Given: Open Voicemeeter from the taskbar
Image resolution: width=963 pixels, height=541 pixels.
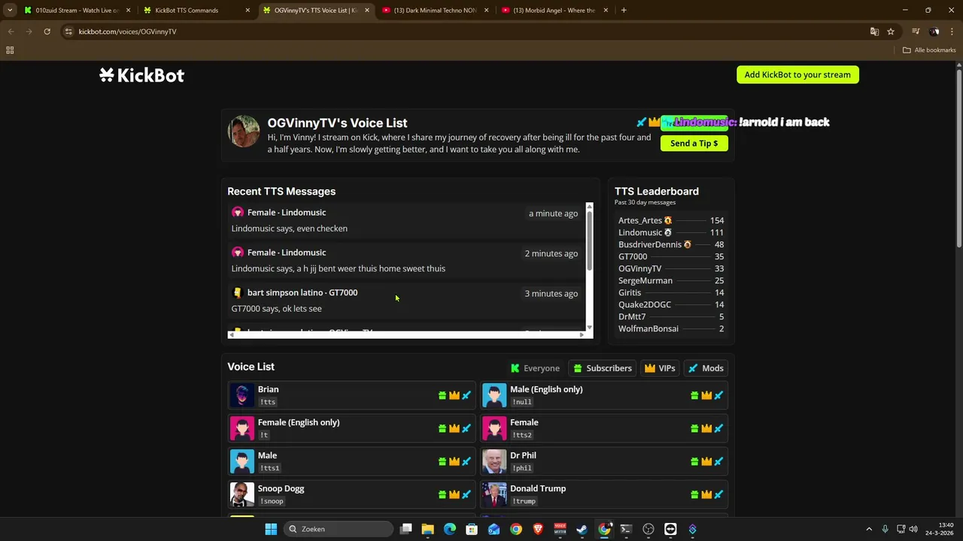Looking at the screenshot, I should [x=560, y=529].
